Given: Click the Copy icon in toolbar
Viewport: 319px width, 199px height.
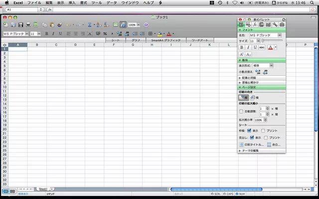Looking at the screenshot, I should tap(44, 25).
